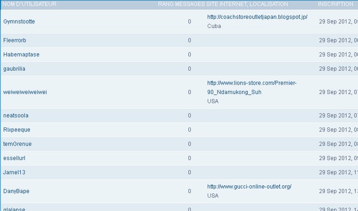
Task: Open gaubrilia user profile
Action: point(14,69)
